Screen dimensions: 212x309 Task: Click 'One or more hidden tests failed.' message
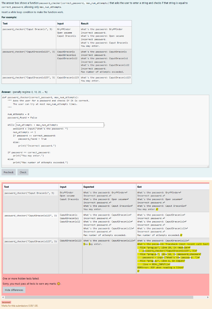click(21, 279)
